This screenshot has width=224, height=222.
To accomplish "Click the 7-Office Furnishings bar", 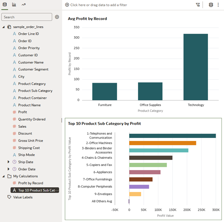I will click(x=141, y=179).
